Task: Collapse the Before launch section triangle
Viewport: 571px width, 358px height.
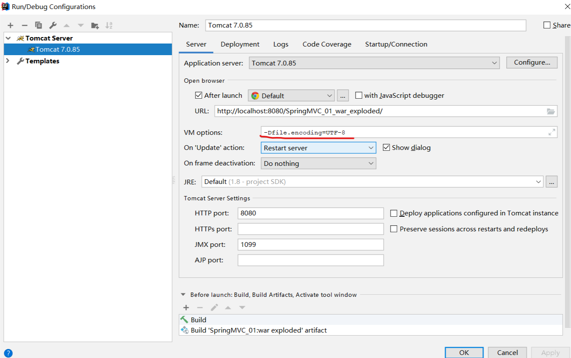Action: pyautogui.click(x=183, y=295)
